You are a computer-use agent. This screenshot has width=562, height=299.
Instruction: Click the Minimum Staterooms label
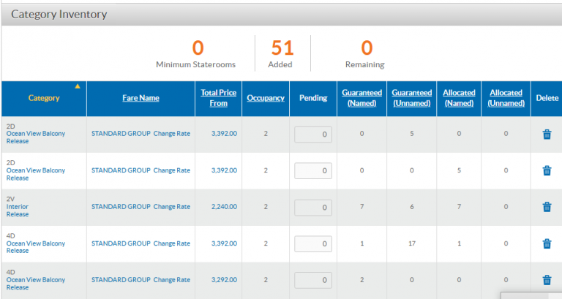tap(195, 65)
